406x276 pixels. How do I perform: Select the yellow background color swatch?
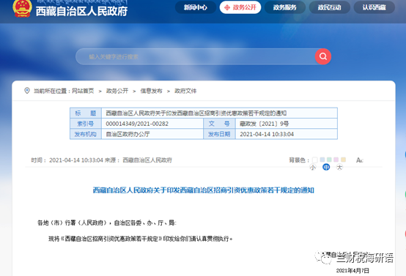[343, 160]
